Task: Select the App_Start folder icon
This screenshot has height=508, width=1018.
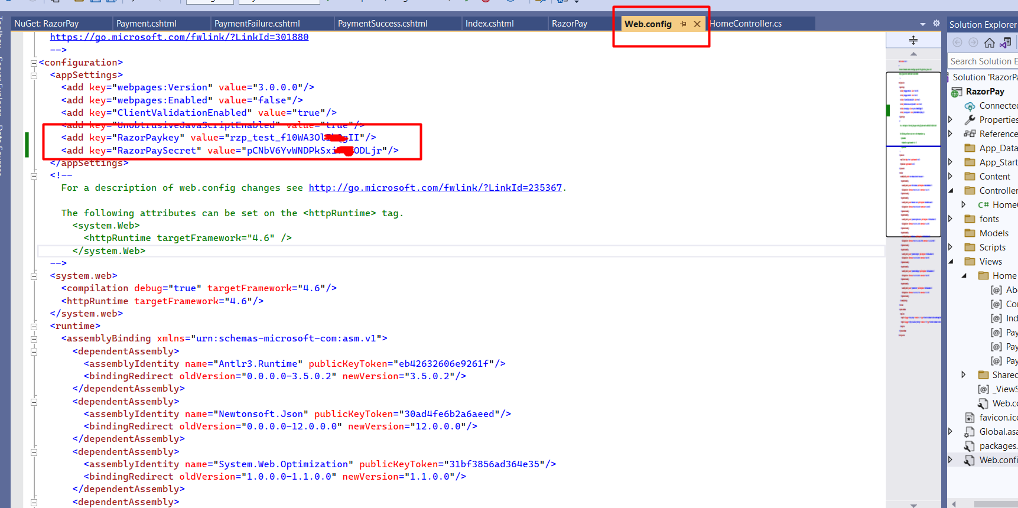Action: tap(970, 162)
